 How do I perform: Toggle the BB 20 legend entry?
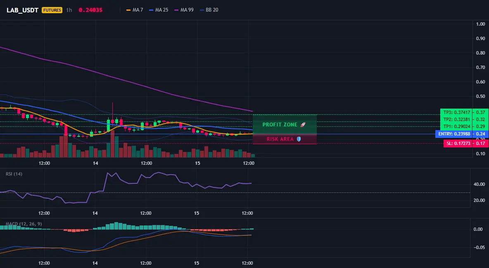209,10
